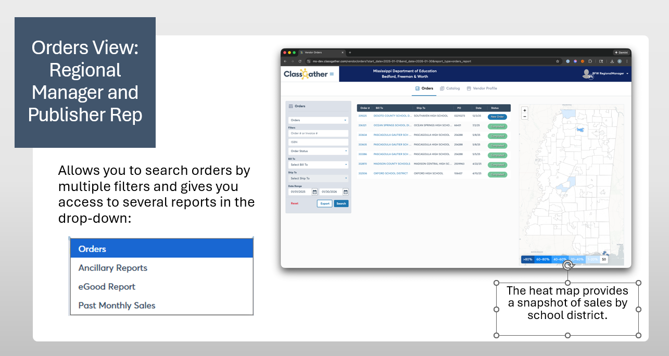Expand the Orders report type dropdown
This screenshot has height=356, width=669.
click(318, 120)
